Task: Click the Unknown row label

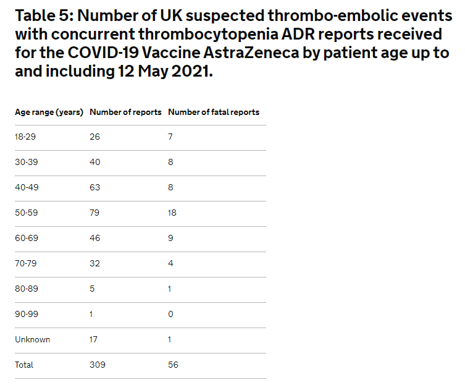Action: click(32, 340)
